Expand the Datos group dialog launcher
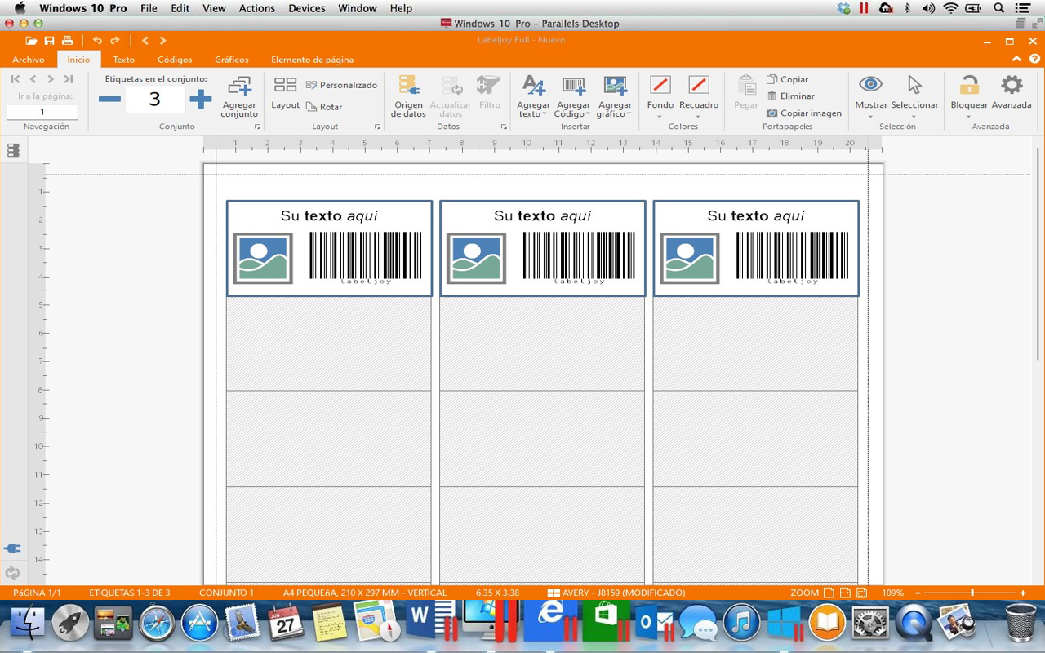The width and height of the screenshot is (1045, 653). coord(504,127)
